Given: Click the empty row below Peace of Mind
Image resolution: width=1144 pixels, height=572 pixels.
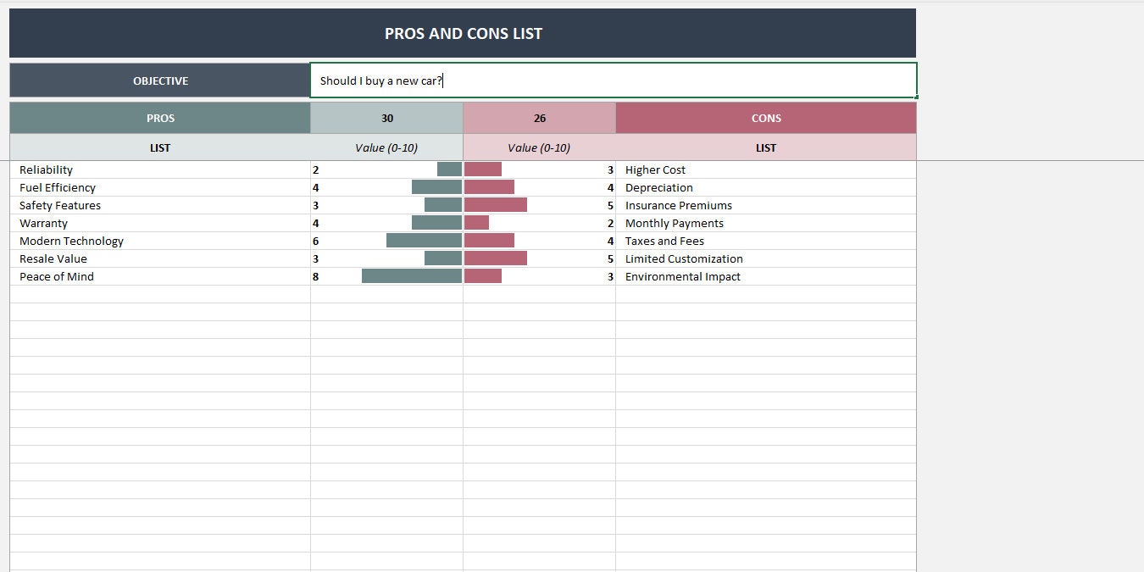Looking at the screenshot, I should 161,293.
